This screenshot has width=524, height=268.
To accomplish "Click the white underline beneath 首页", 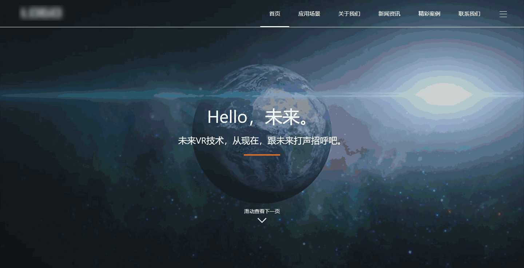I will pyautogui.click(x=275, y=26).
